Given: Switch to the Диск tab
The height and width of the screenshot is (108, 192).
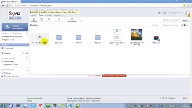Looking at the screenshot, I should (x=41, y=15).
